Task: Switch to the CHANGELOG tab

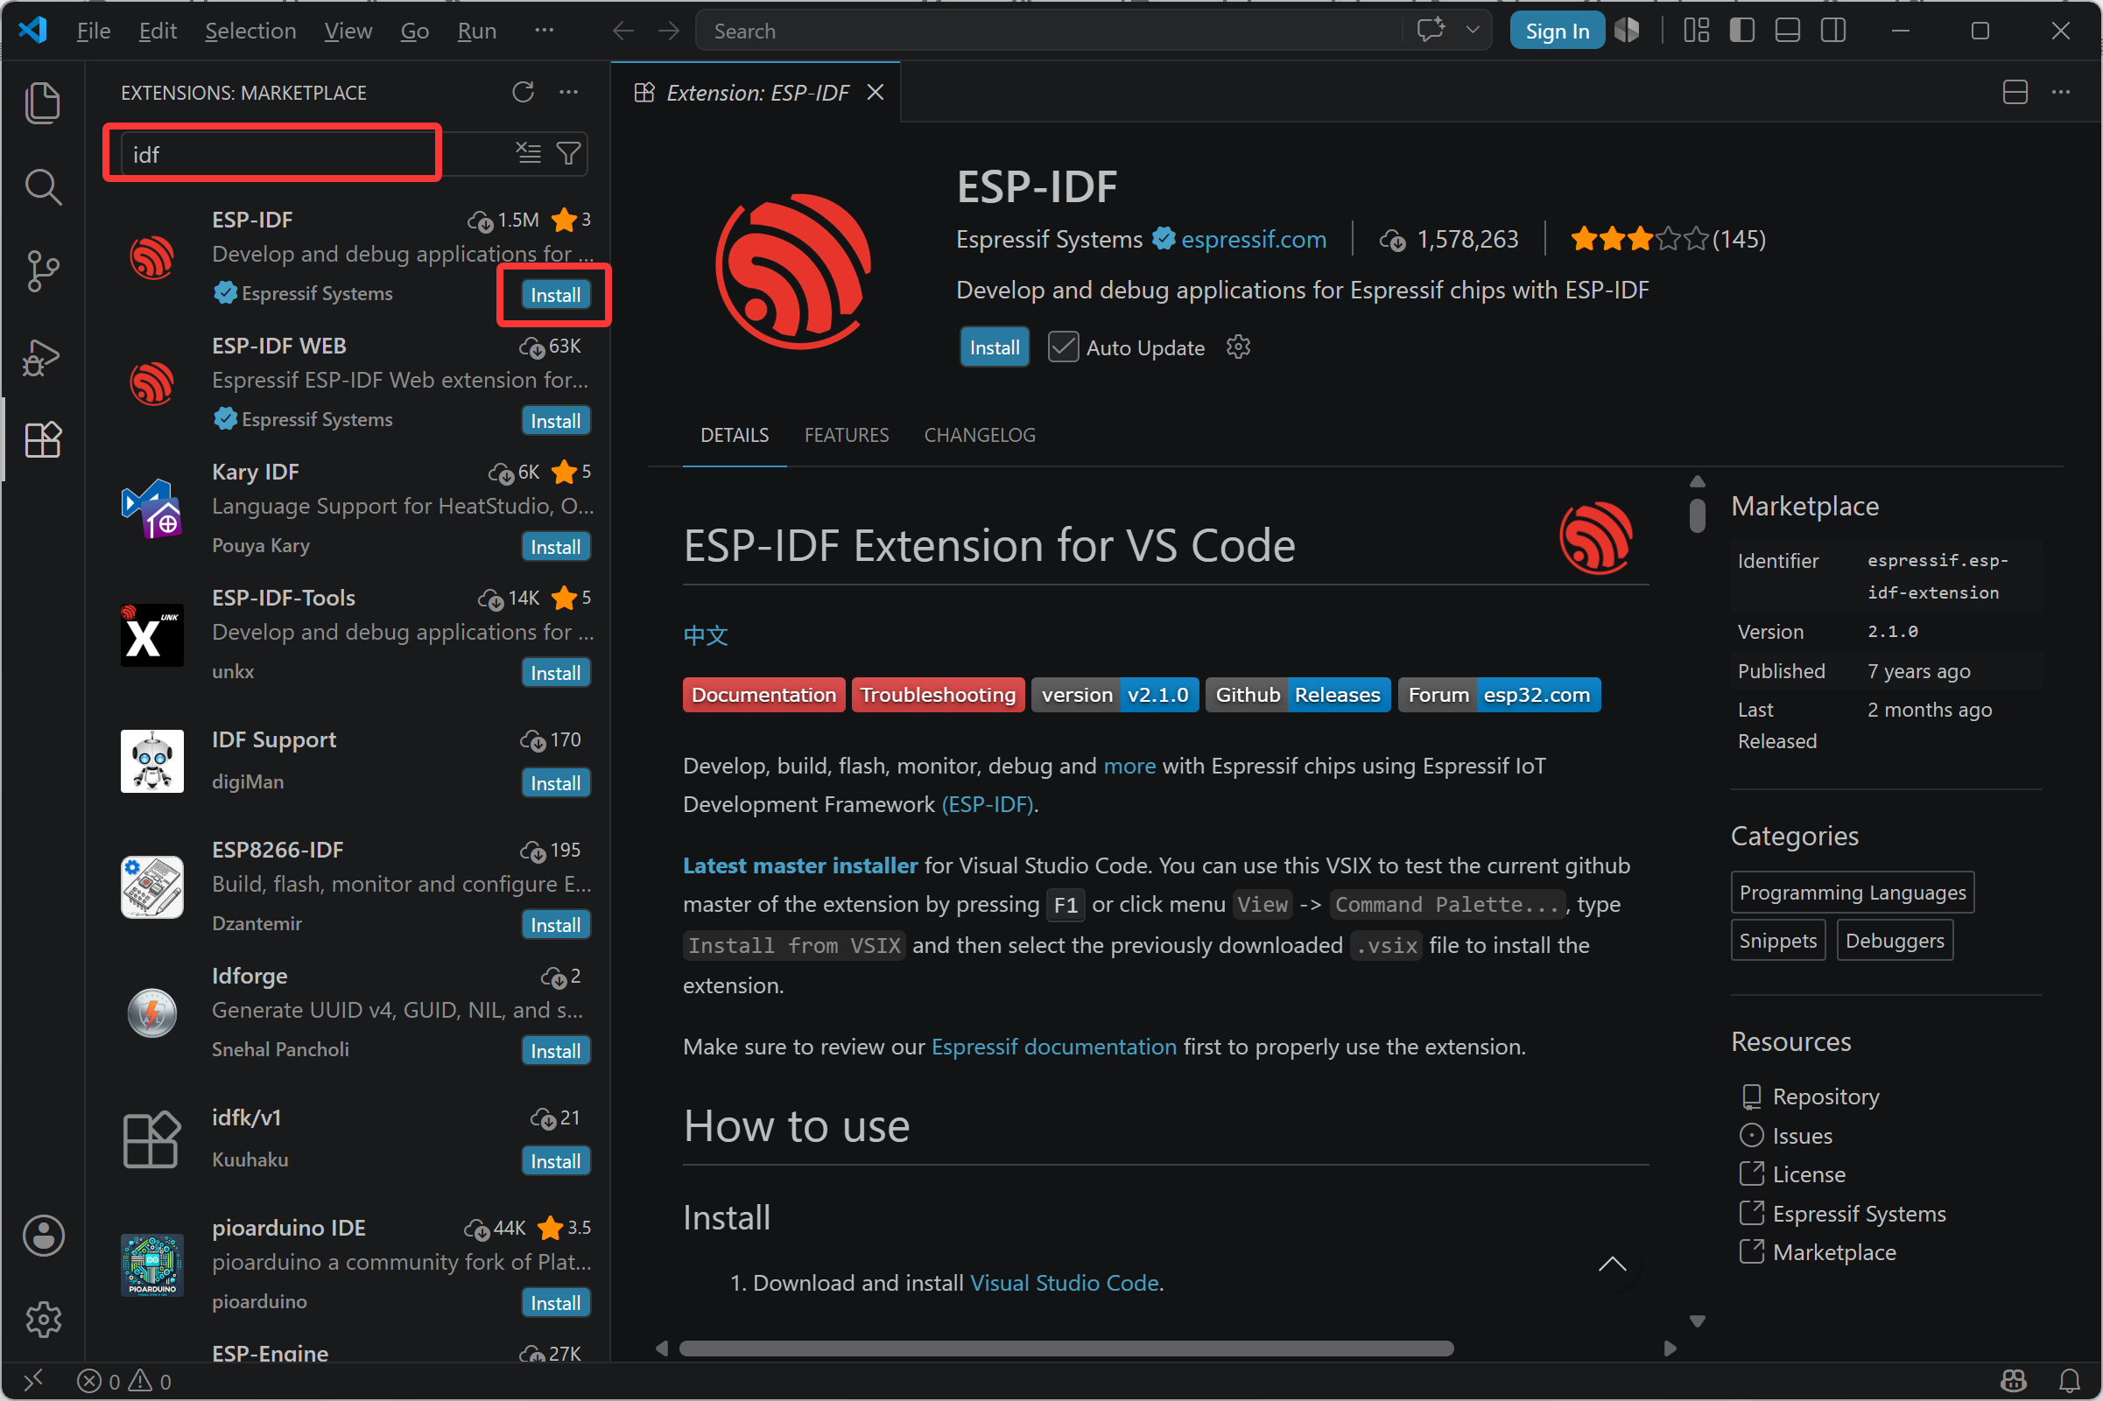Action: tap(980, 435)
